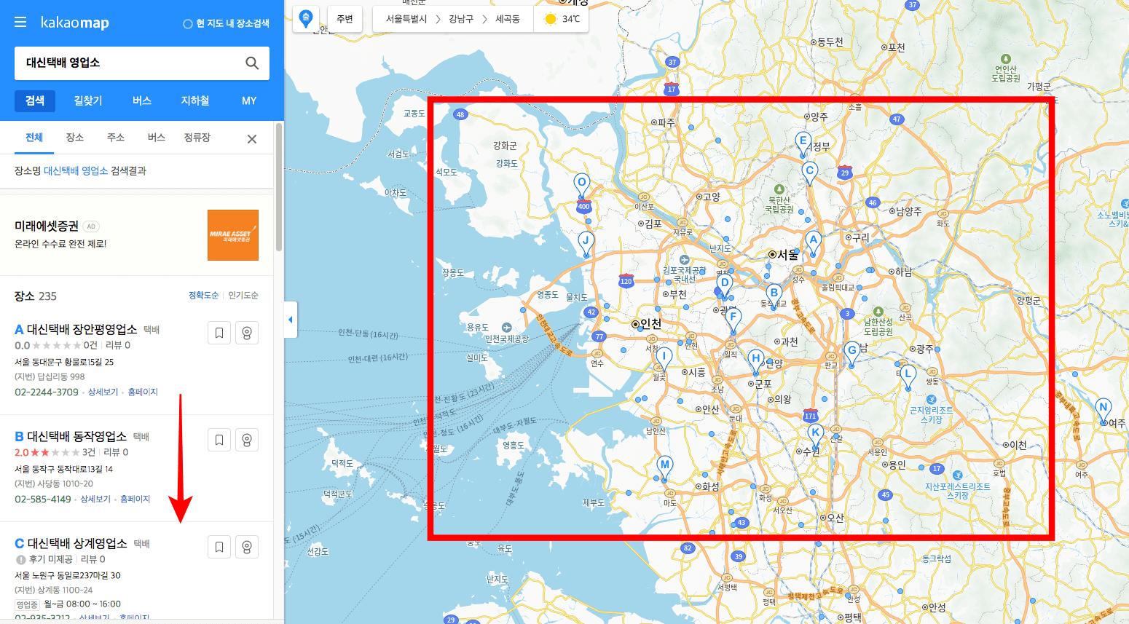Select map marker O north of 김포
The height and width of the screenshot is (624, 1129).
pos(581,186)
